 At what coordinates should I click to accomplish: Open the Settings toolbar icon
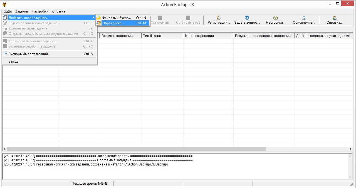275,18
